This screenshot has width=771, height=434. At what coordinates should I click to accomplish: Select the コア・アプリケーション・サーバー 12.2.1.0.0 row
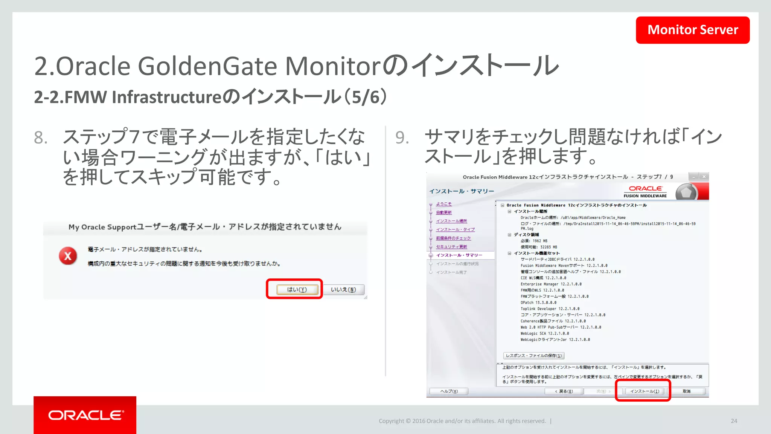pos(563,315)
